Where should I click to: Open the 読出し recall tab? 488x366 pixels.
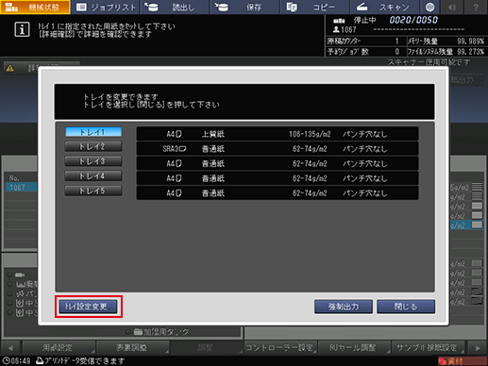pos(175,7)
